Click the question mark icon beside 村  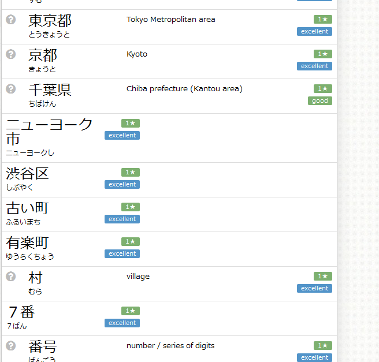tap(10, 277)
